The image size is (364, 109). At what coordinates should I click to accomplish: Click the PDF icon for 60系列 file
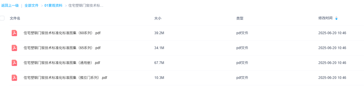coord(14,33)
